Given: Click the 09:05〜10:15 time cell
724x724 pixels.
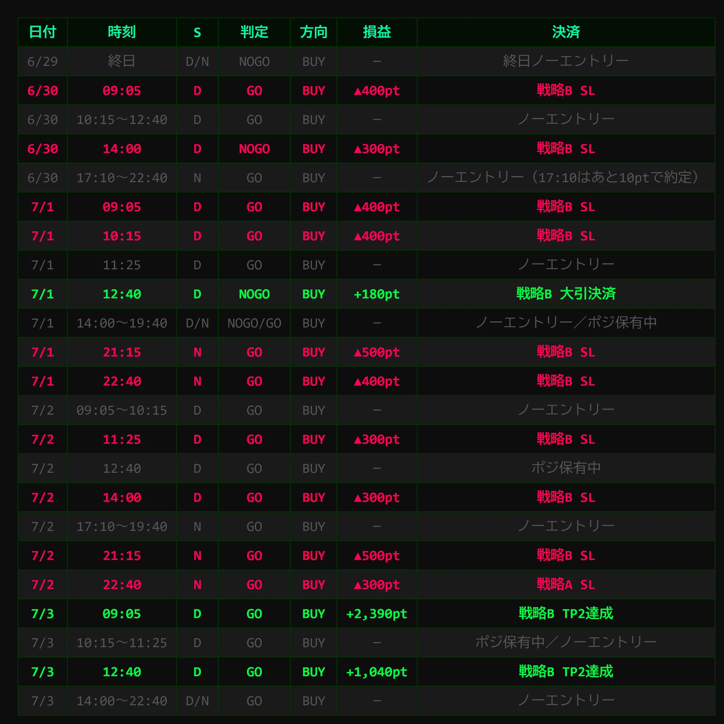Looking at the screenshot, I should coord(122,411).
